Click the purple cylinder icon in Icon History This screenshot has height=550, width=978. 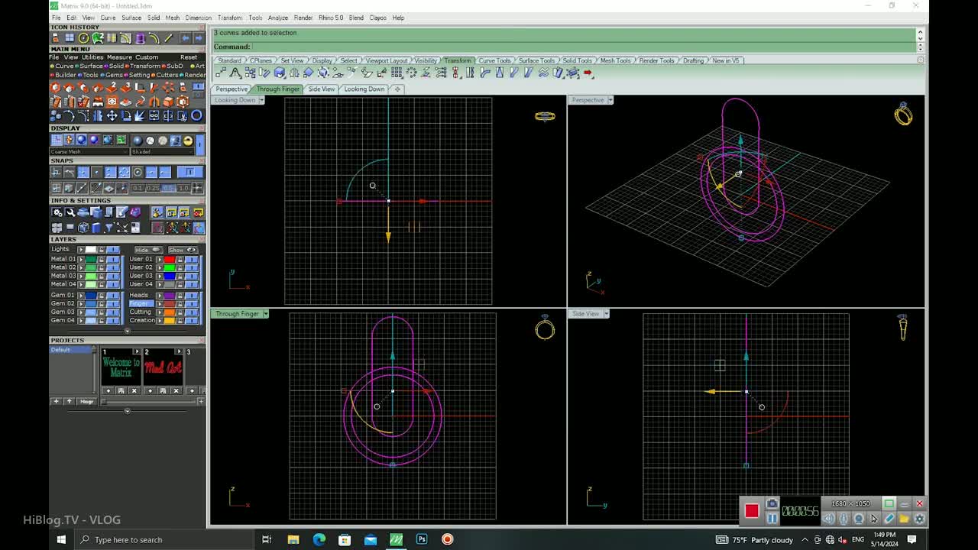click(x=140, y=37)
